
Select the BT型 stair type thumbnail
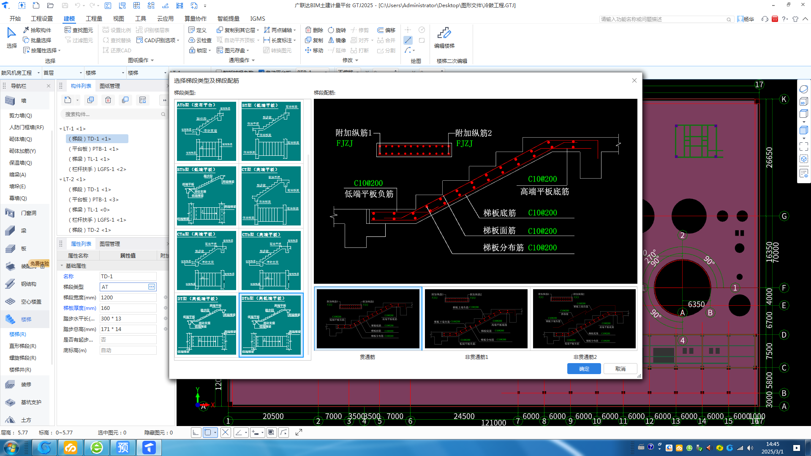coord(271,131)
